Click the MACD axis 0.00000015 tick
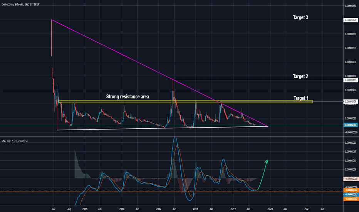Screen dimensions: 359x212 click(x=351, y=152)
